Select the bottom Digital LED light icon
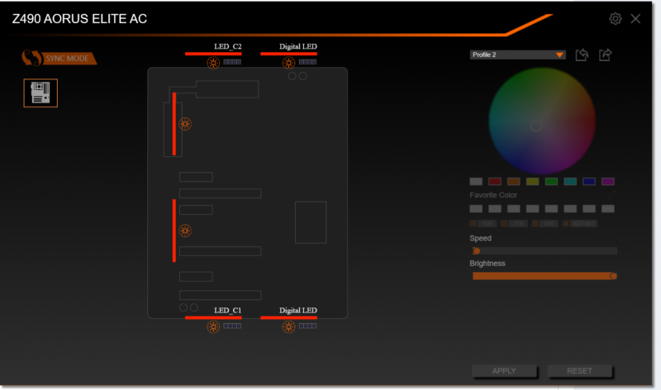Viewport: 661px width, 390px height. (288, 326)
